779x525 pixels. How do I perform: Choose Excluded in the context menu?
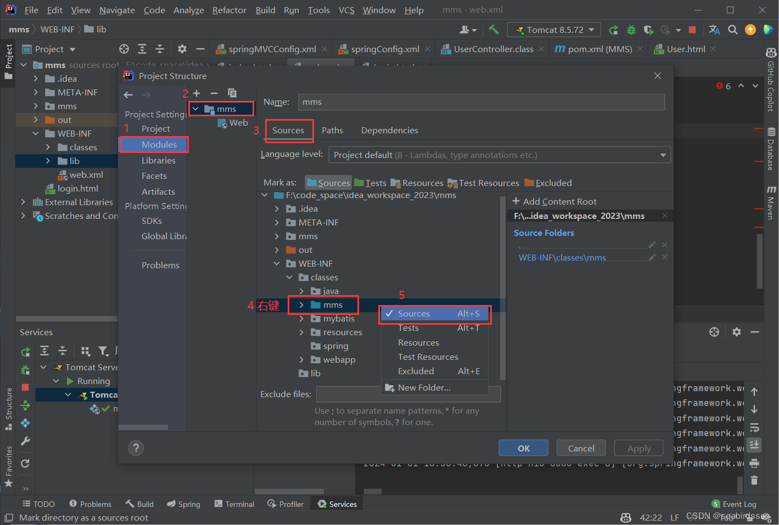tap(434, 371)
